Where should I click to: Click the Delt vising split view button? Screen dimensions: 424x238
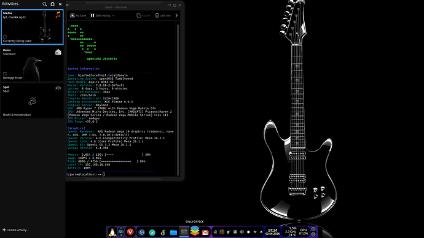[100, 16]
